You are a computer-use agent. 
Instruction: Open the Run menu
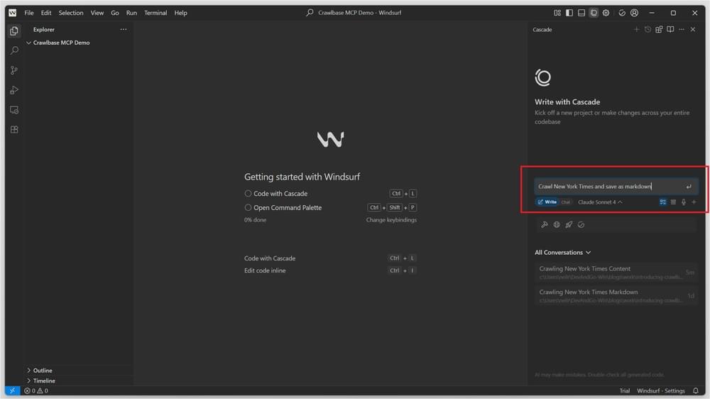pyautogui.click(x=131, y=13)
